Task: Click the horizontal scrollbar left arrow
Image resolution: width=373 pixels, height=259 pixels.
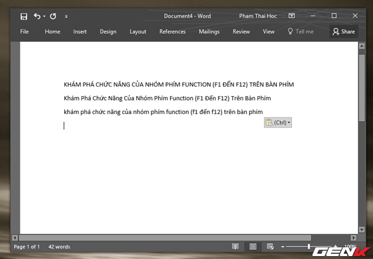Action: pos(15,237)
